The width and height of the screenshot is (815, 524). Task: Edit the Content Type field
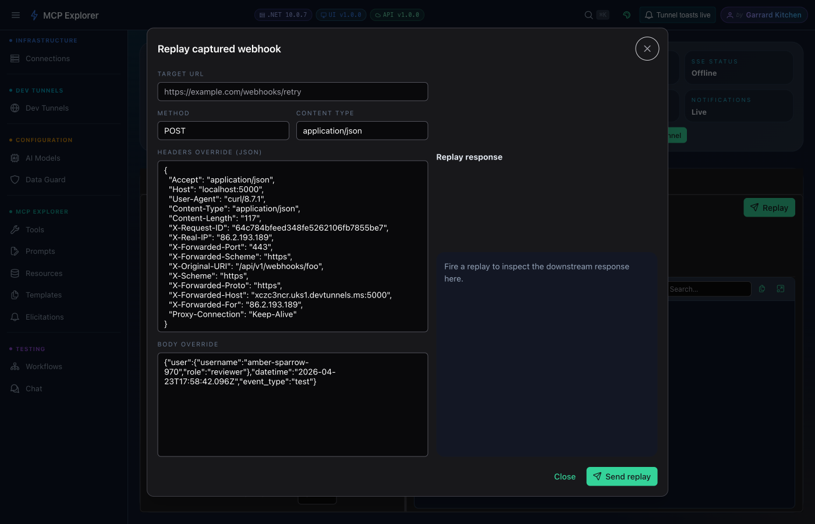(362, 130)
